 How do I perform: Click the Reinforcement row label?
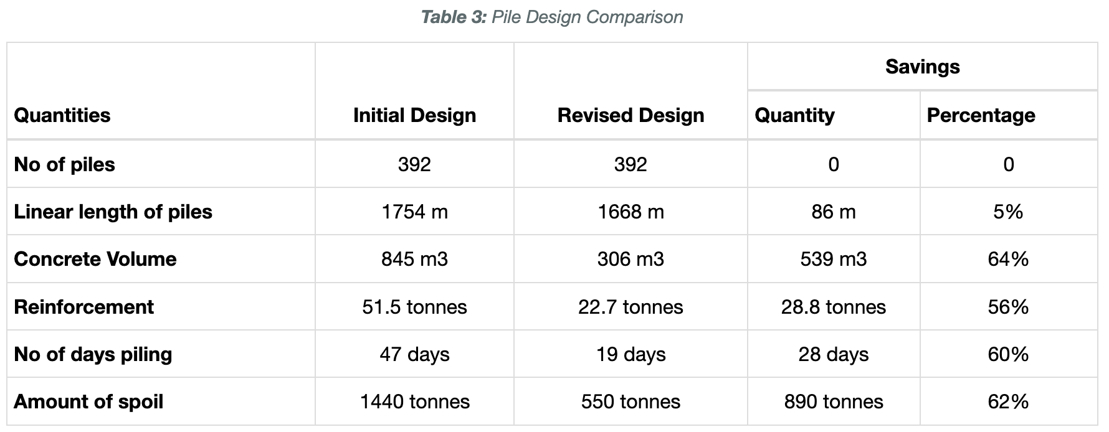[x=83, y=307]
